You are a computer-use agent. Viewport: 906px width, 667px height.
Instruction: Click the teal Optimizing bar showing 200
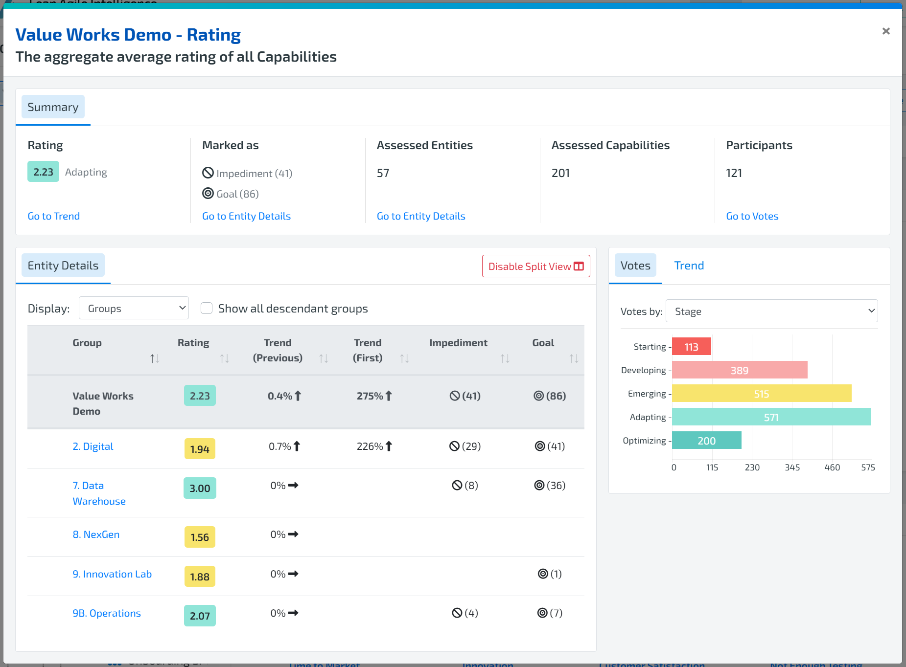(707, 440)
